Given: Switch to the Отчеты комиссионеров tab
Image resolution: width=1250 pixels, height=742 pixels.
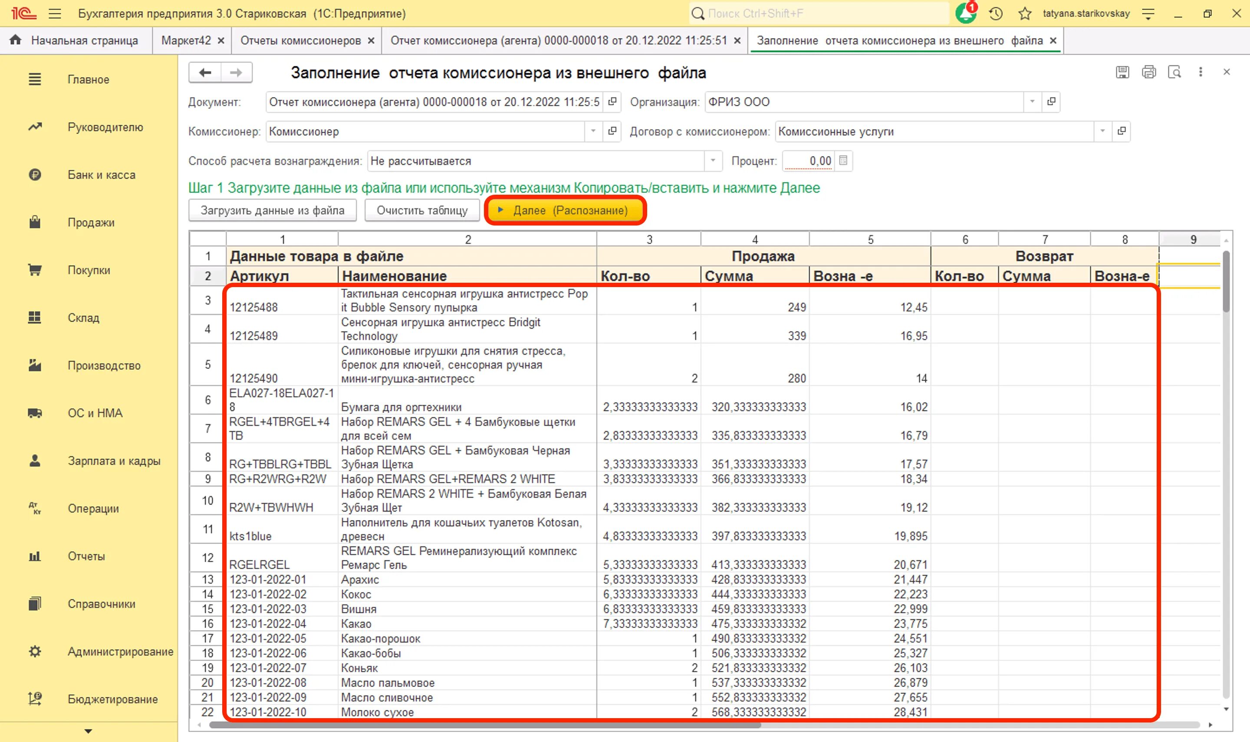Looking at the screenshot, I should (300, 40).
